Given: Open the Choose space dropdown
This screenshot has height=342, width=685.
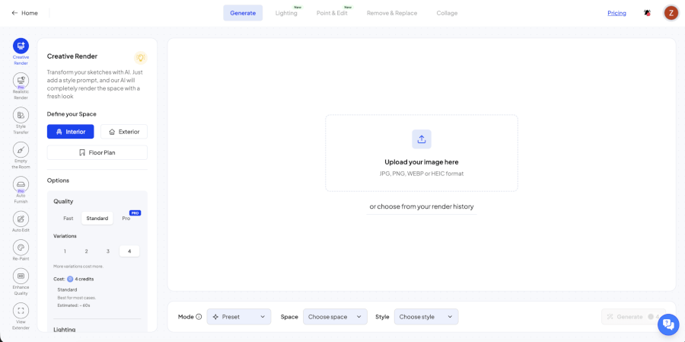Looking at the screenshot, I should [x=335, y=317].
